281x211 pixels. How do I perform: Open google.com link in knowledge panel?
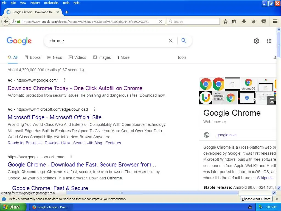point(226,135)
